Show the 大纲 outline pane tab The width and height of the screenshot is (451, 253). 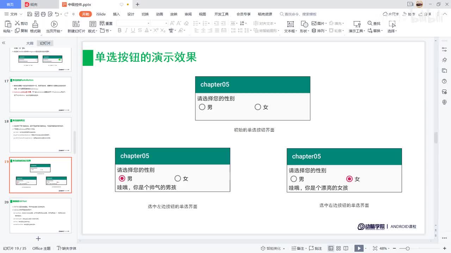pos(30,43)
